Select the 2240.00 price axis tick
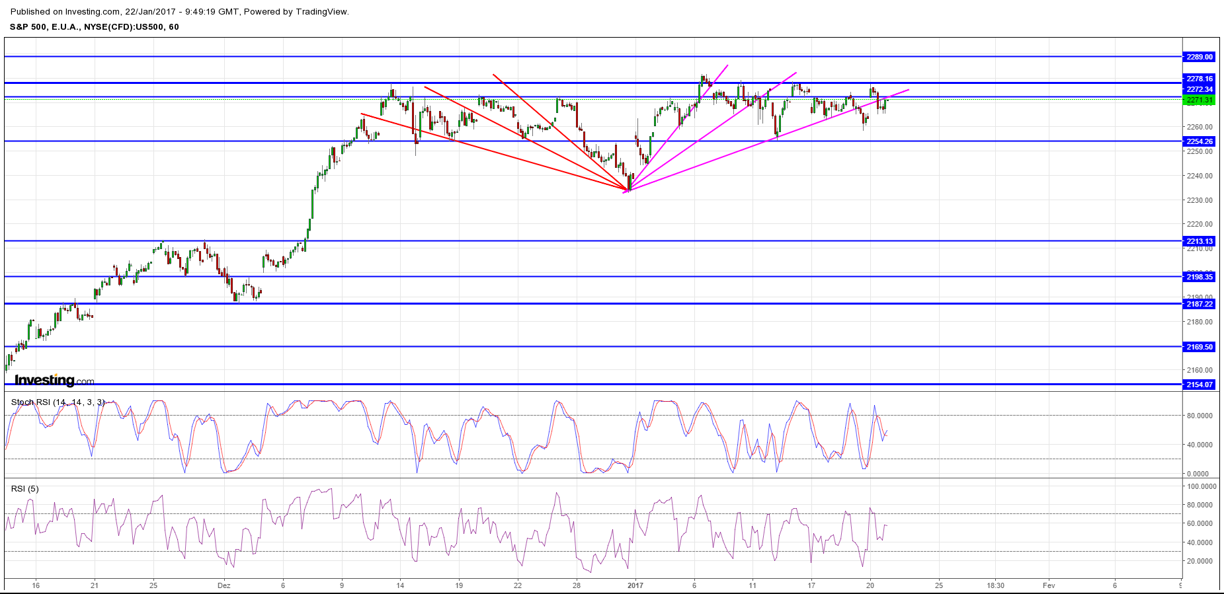Image resolution: width=1224 pixels, height=594 pixels. [x=1200, y=176]
